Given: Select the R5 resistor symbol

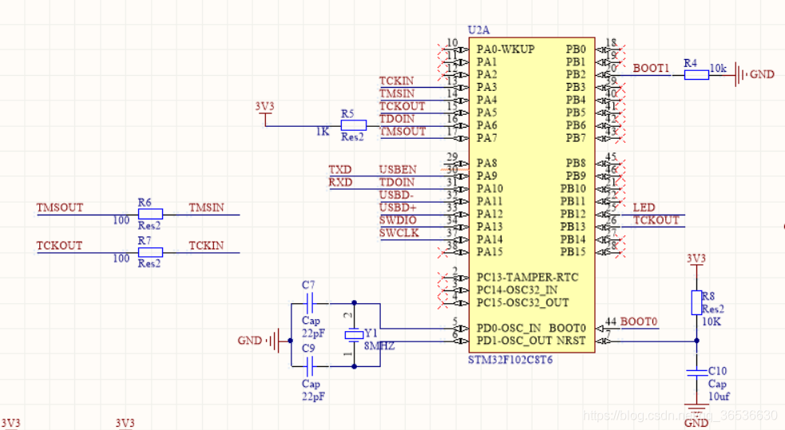Looking at the screenshot, I should click(354, 125).
